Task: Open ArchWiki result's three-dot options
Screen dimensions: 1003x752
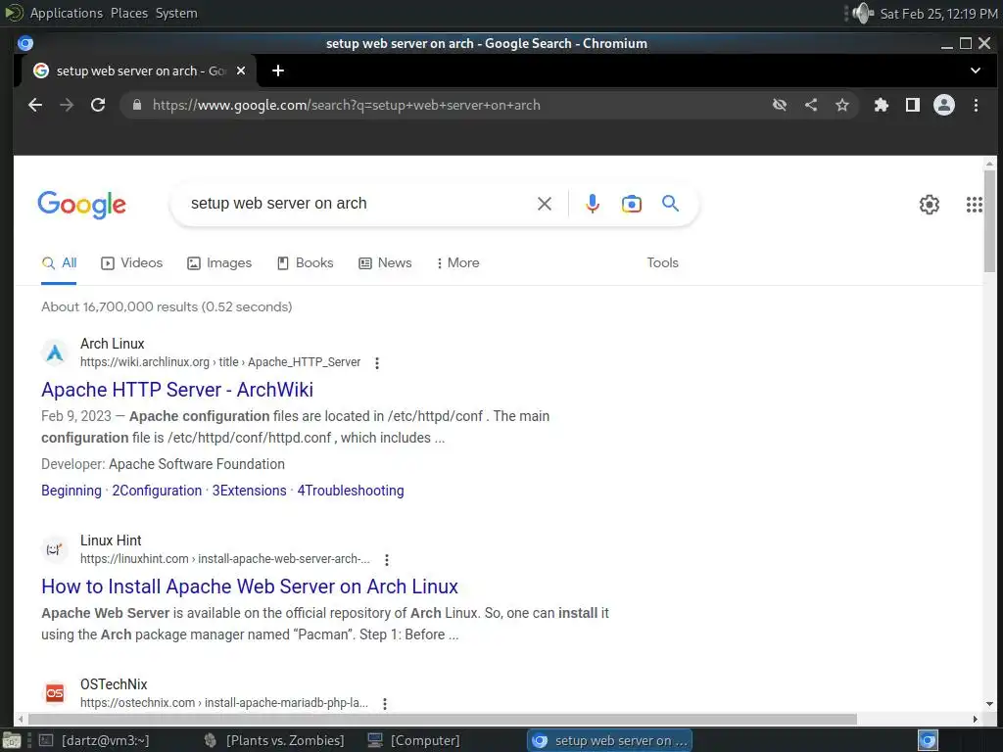Action: pyautogui.click(x=377, y=363)
